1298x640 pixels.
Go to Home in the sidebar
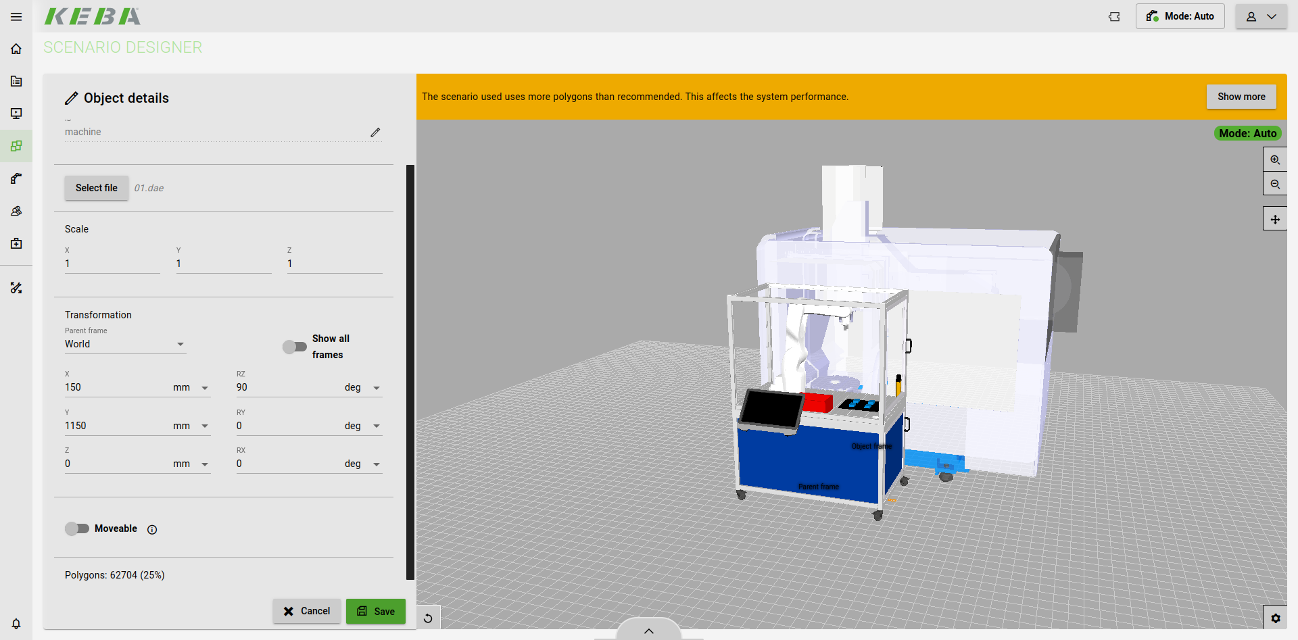point(16,49)
